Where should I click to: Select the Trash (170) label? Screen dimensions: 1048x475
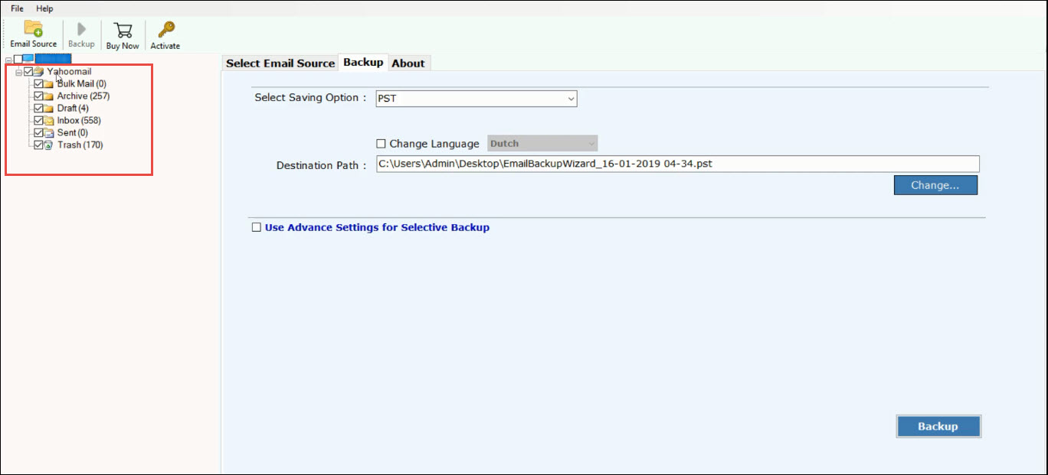click(80, 145)
